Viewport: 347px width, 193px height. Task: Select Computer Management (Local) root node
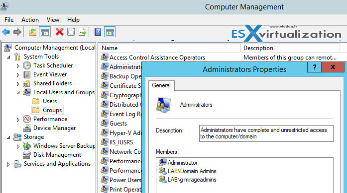point(55,48)
